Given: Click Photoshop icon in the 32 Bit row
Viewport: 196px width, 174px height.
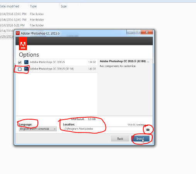Looking at the screenshot, I should coord(26,69).
